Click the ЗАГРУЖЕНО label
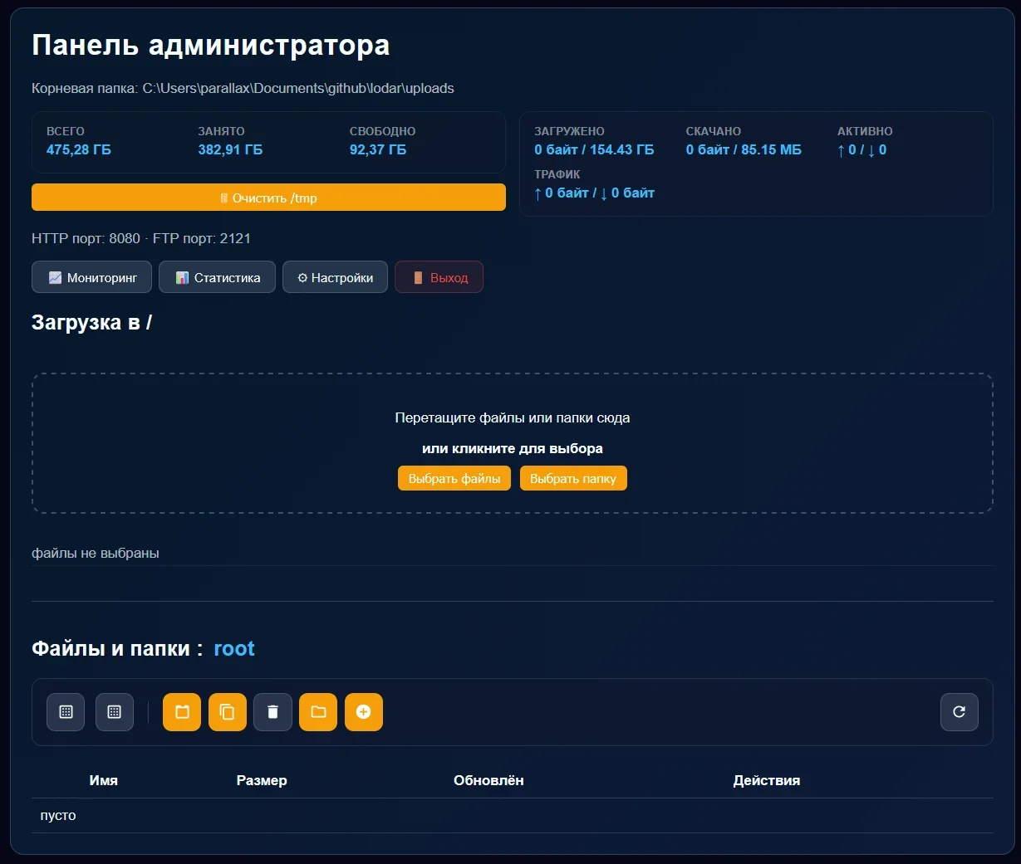1021x864 pixels. coord(569,131)
